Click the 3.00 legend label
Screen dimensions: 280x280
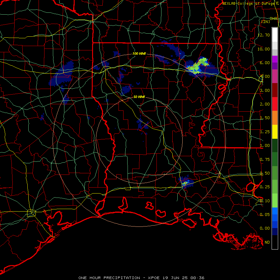[x=265, y=90]
